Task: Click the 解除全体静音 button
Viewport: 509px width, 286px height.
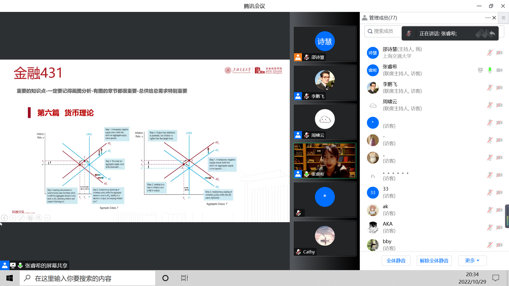Action: pyautogui.click(x=434, y=261)
